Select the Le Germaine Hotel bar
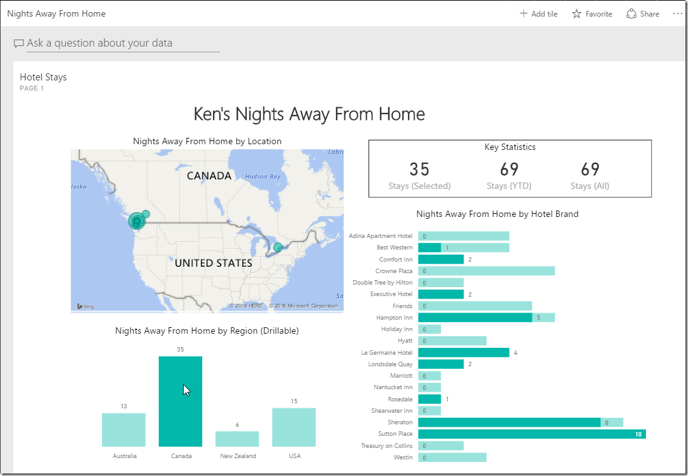 [464, 353]
